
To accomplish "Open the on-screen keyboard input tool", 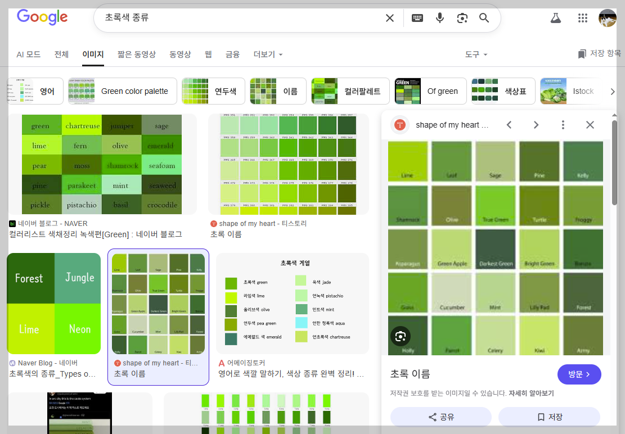I will click(417, 18).
